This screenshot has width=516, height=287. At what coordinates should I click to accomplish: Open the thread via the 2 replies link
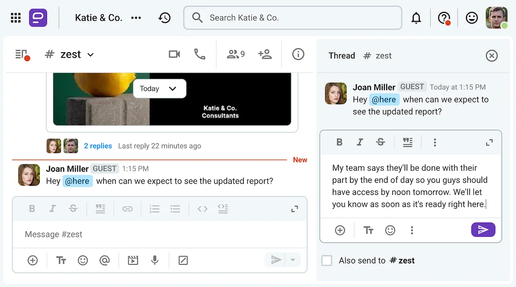(98, 146)
